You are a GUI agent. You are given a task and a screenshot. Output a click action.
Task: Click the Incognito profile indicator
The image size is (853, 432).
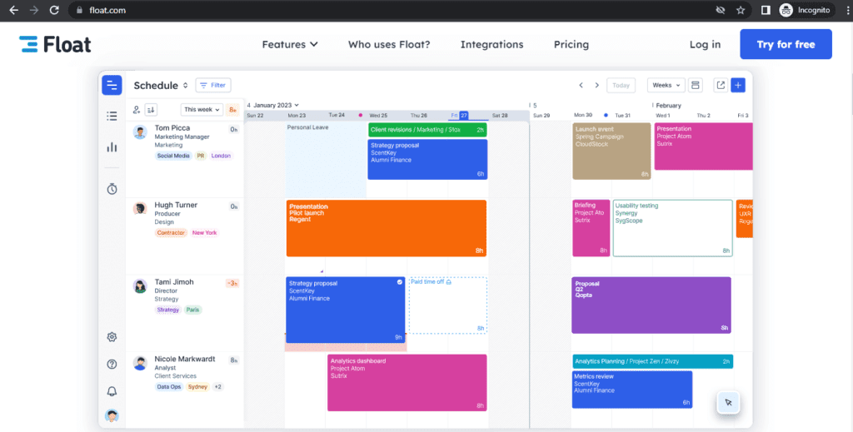click(805, 10)
